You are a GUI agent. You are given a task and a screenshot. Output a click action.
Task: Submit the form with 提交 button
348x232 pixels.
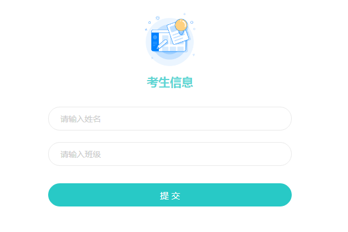point(170,195)
